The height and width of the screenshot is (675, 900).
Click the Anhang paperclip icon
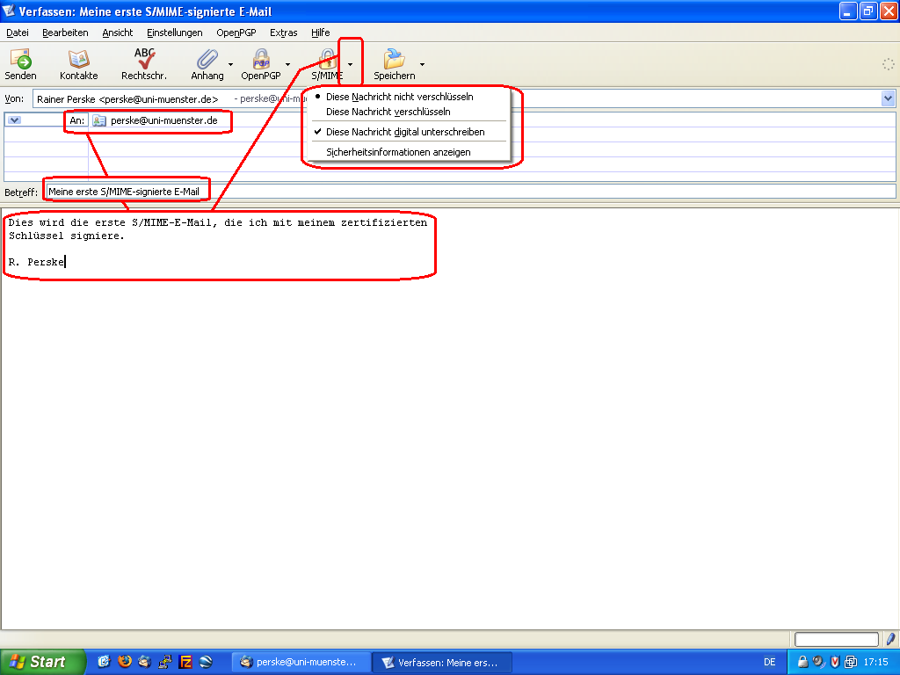click(x=207, y=60)
